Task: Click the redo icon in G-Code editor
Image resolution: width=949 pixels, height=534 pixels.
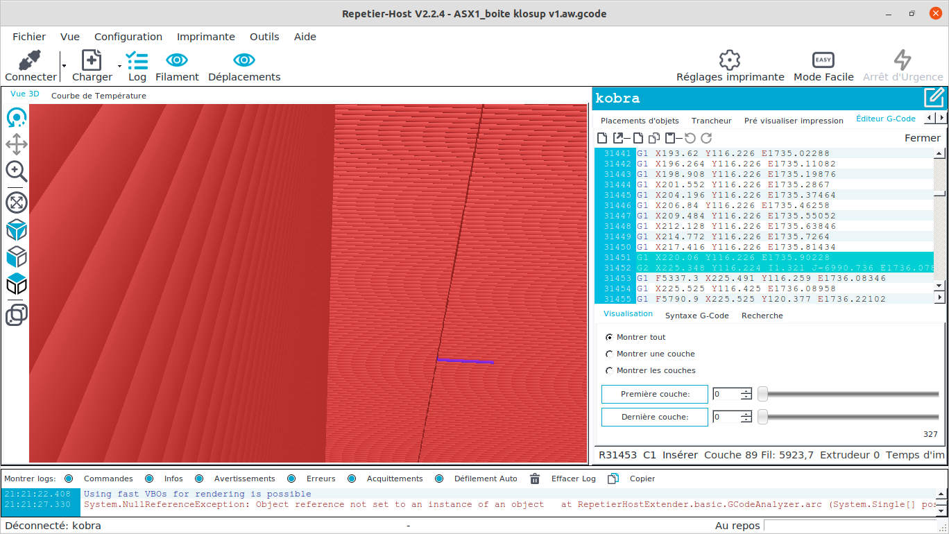Action: pyautogui.click(x=706, y=138)
